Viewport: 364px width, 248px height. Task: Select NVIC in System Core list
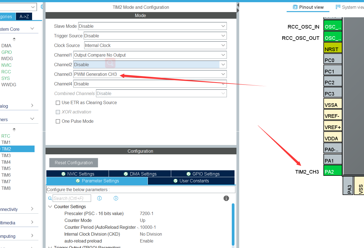(6, 65)
